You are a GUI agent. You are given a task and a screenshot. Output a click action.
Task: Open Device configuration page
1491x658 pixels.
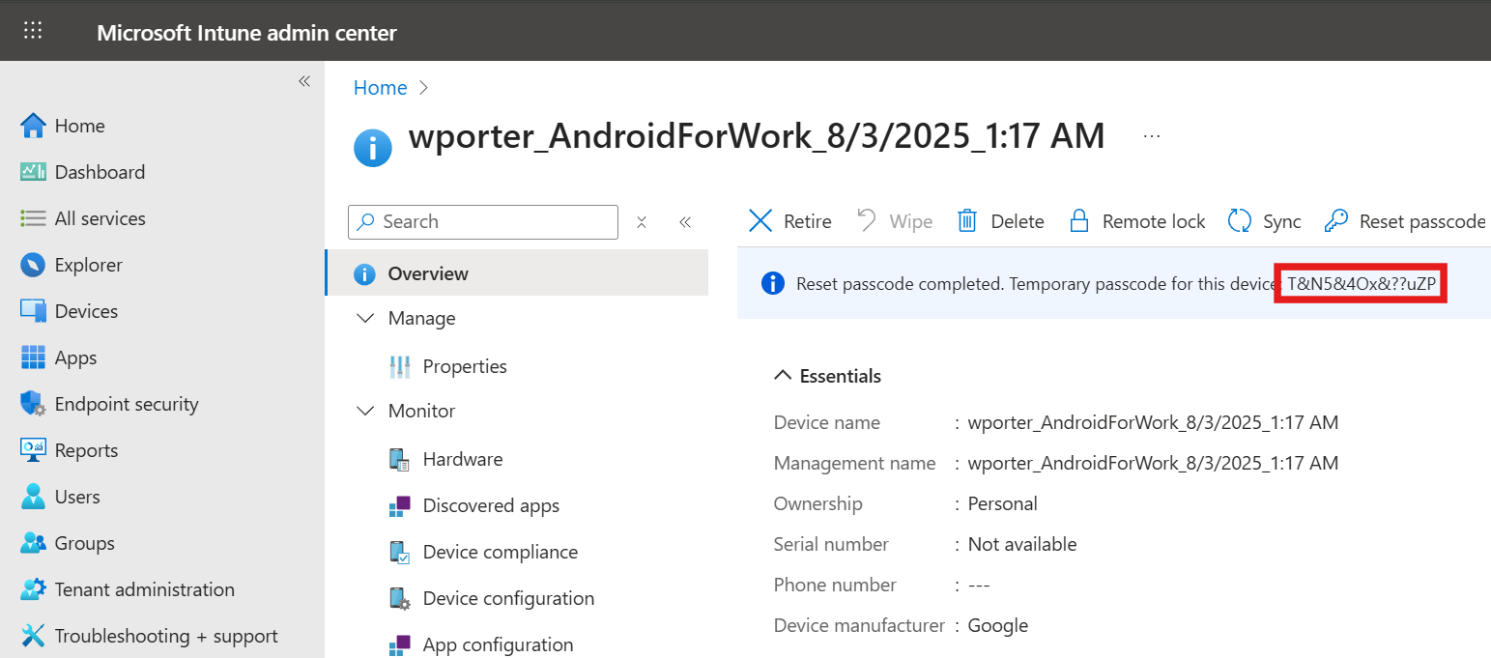[x=508, y=598]
